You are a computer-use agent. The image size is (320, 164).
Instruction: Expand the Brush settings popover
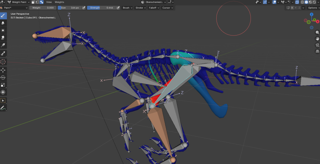tap(127, 8)
